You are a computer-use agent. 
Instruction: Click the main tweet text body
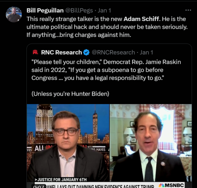(x=107, y=27)
